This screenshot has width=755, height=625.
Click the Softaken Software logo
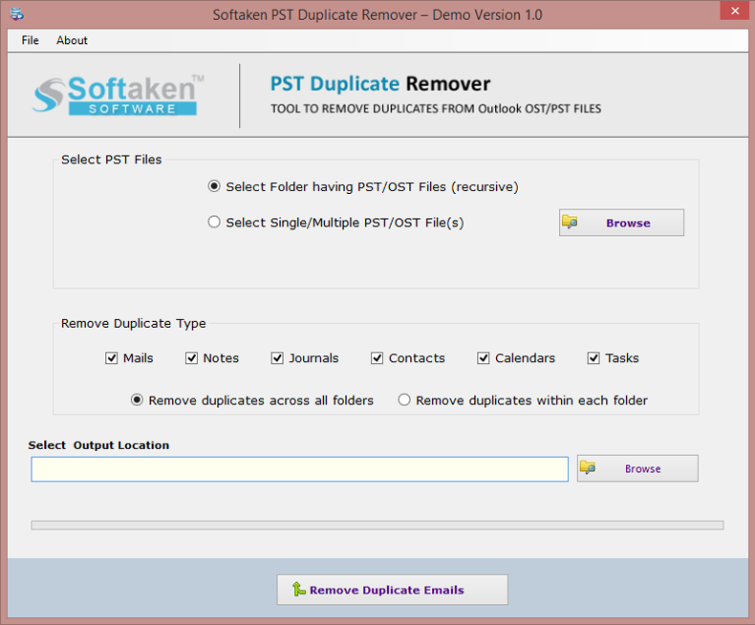(x=119, y=95)
